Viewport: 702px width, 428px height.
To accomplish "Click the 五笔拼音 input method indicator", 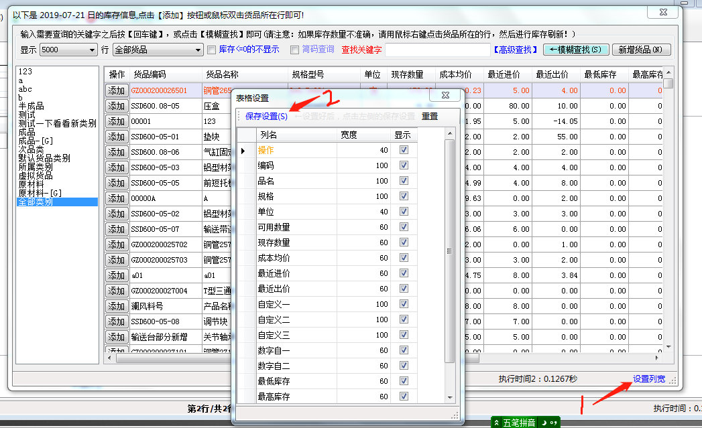I will click(x=520, y=423).
